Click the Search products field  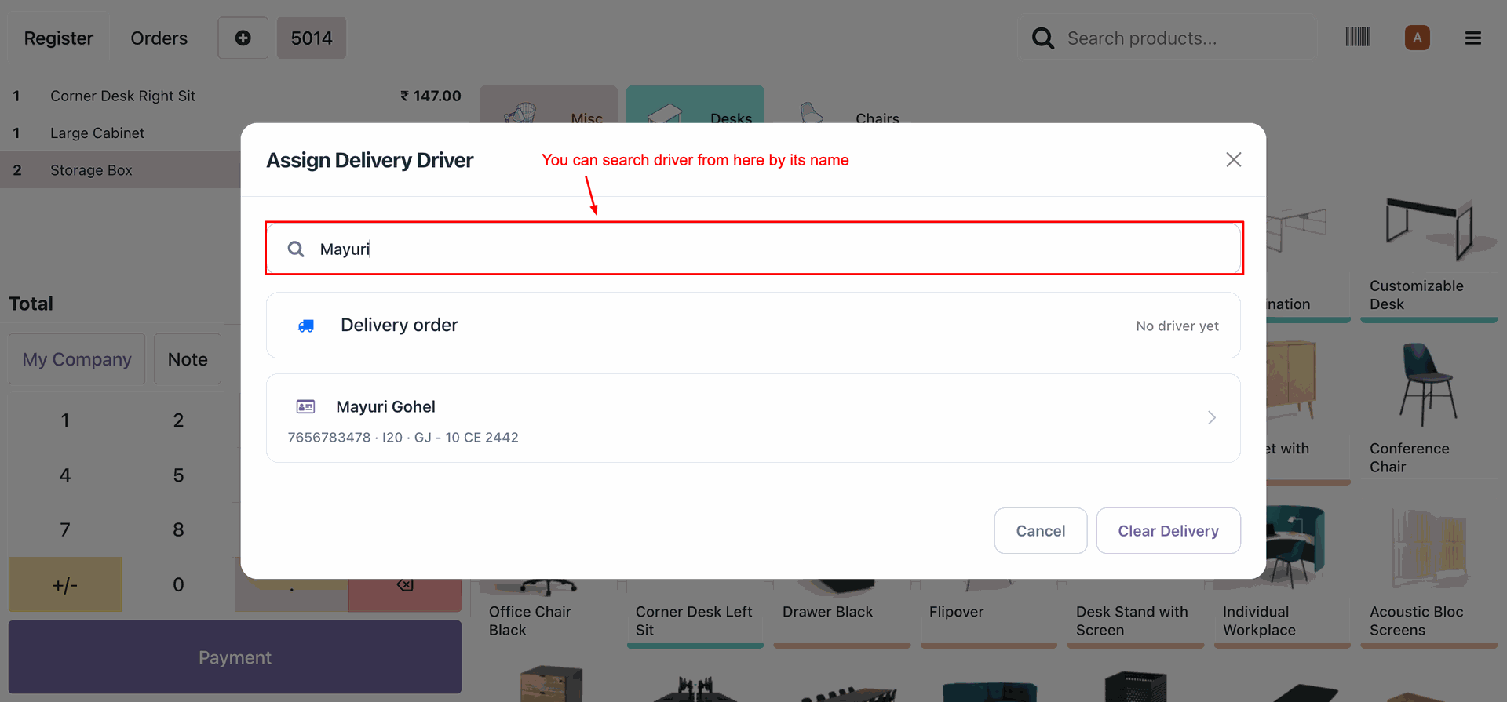click(x=1187, y=38)
